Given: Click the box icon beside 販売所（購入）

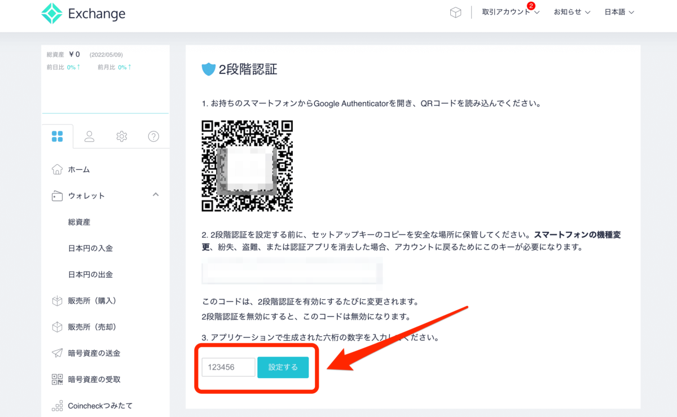Looking at the screenshot, I should pyautogui.click(x=57, y=301).
